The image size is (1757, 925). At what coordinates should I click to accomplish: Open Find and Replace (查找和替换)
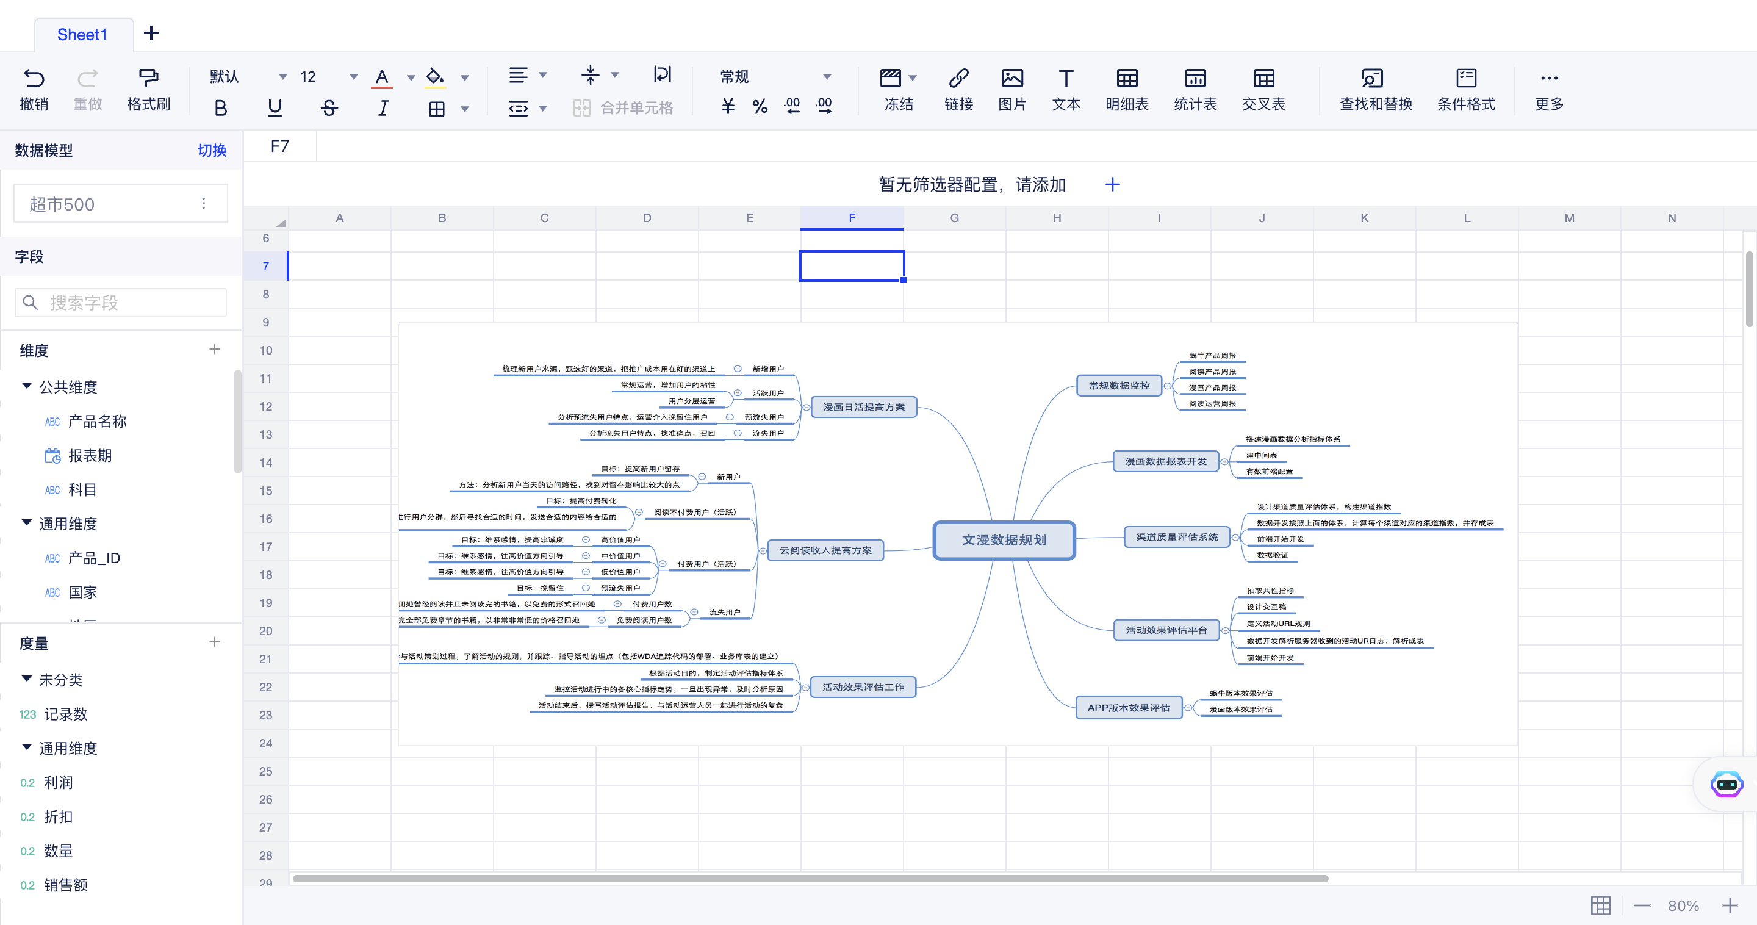coord(1372,79)
